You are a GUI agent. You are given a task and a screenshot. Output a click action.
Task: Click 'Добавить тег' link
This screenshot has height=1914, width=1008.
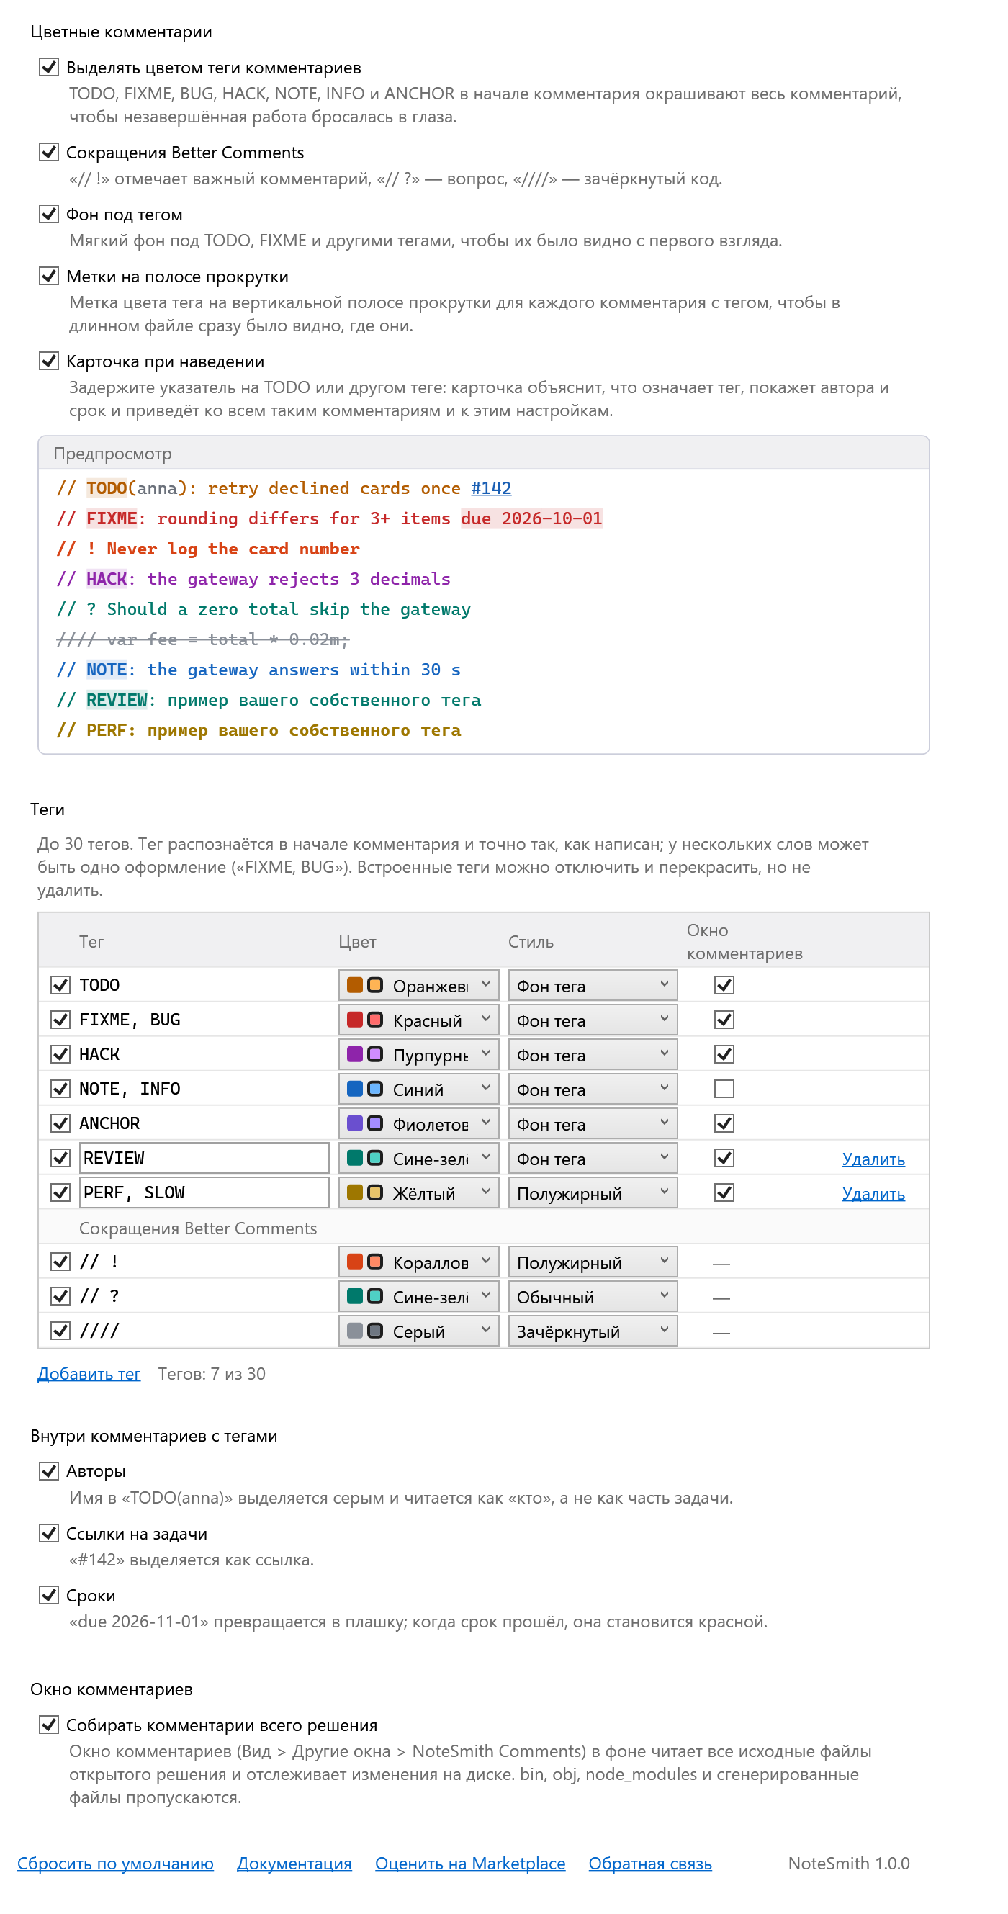tap(89, 1375)
